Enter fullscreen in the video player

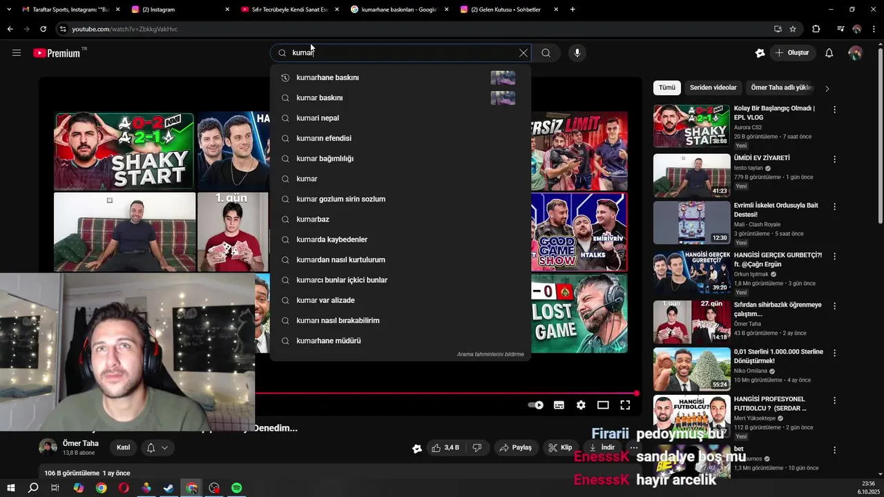[x=625, y=405]
